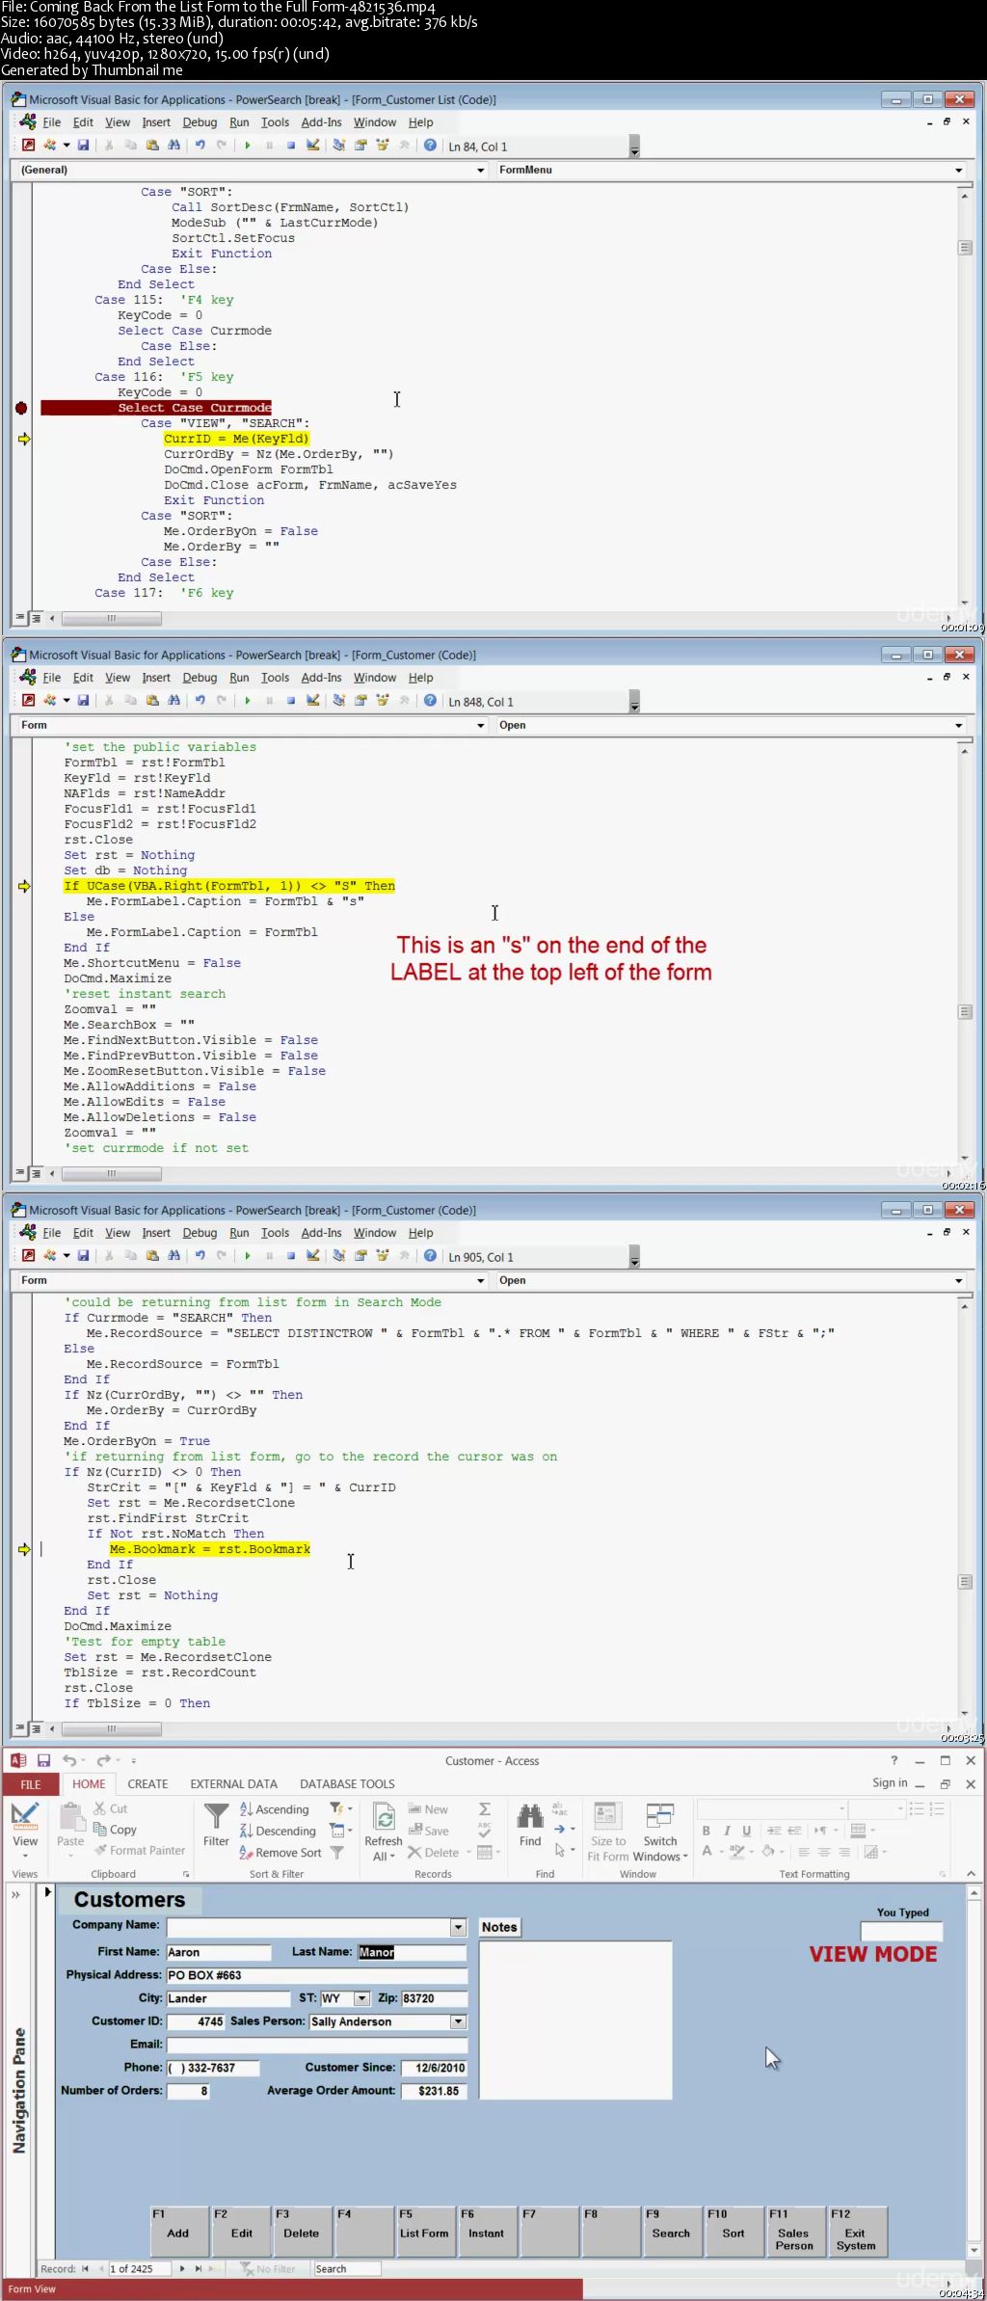Click Find binoculars in Access ribbon
Viewport: 987px width, 2301px height.
tap(530, 1824)
